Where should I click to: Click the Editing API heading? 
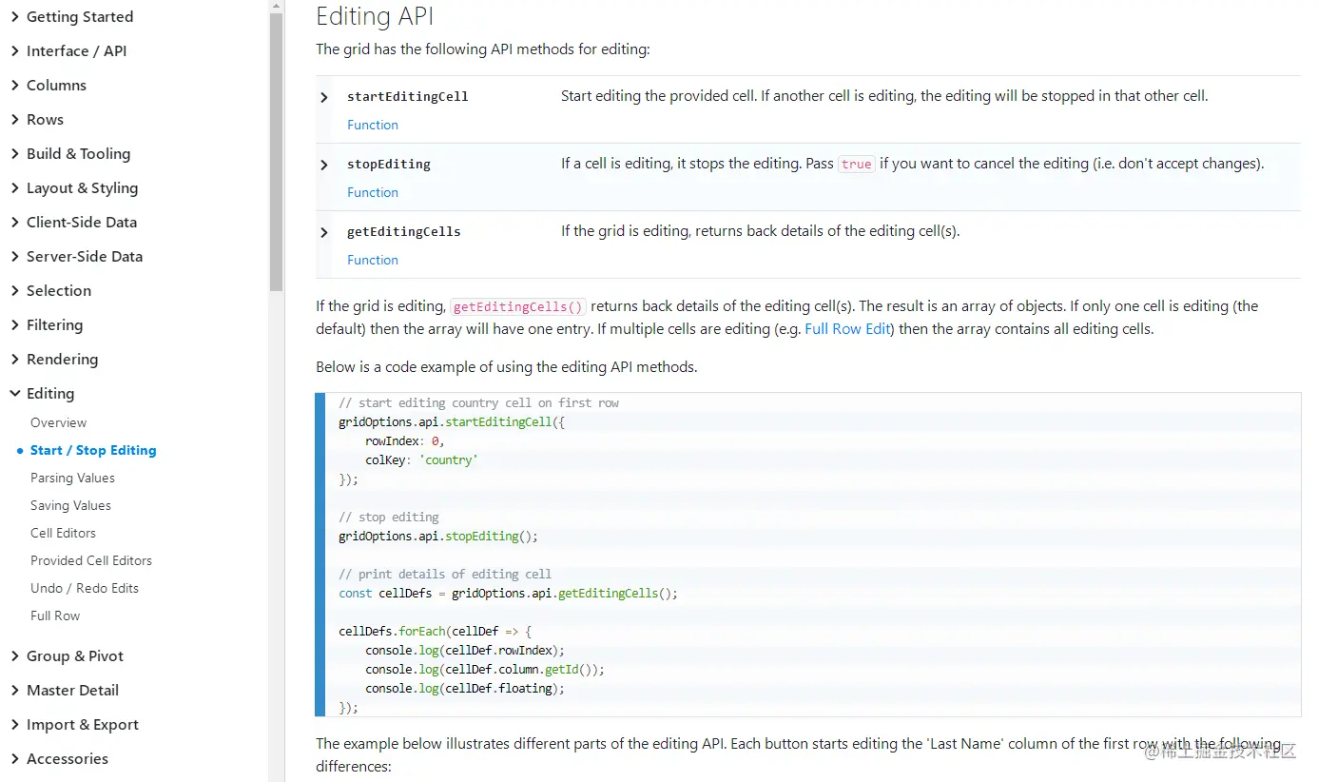pos(375,16)
